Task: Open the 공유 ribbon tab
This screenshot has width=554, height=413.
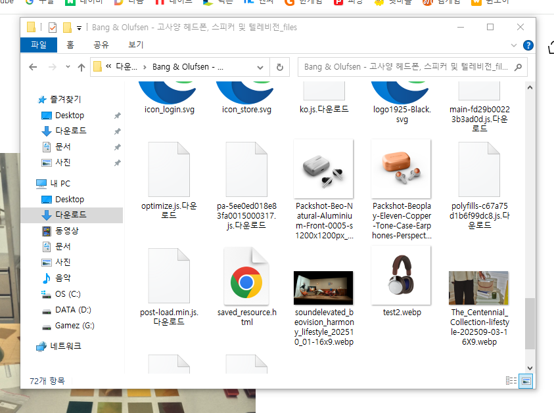Action: tap(101, 45)
